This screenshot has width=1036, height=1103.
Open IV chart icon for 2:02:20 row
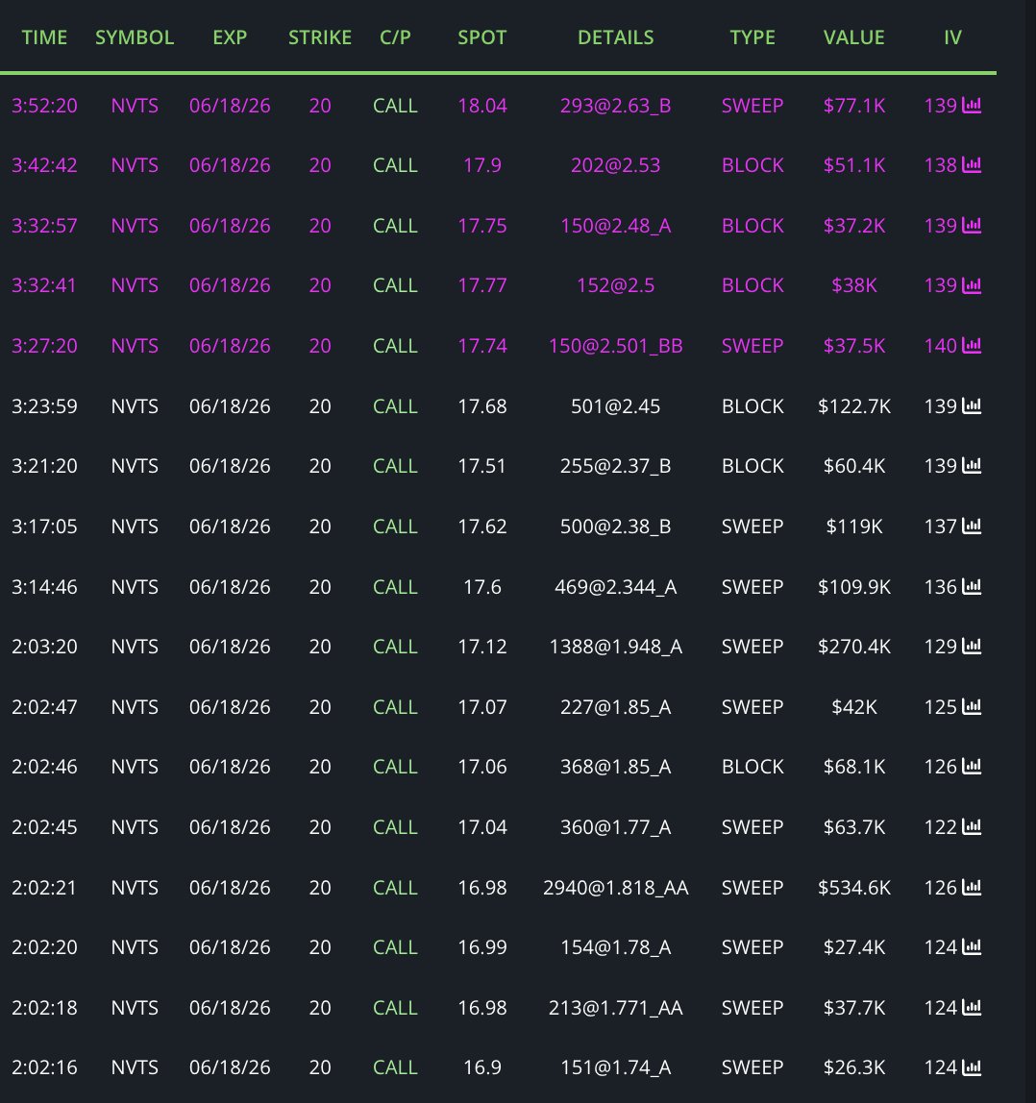pos(972,946)
